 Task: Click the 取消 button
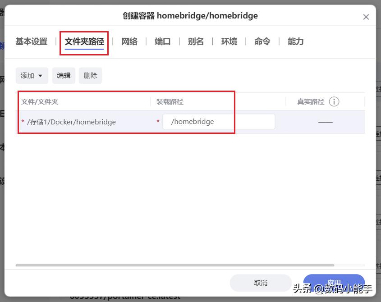(261, 283)
